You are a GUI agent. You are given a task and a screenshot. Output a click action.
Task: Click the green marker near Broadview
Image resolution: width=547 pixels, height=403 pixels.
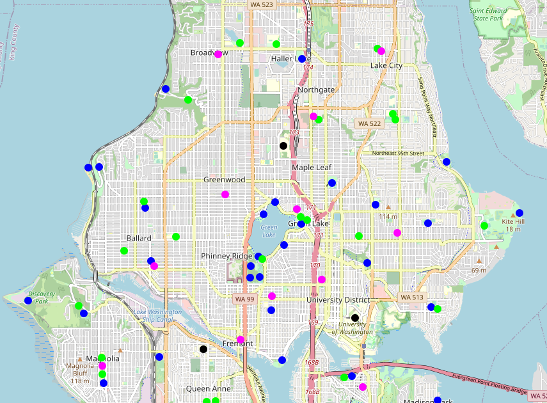(x=238, y=42)
